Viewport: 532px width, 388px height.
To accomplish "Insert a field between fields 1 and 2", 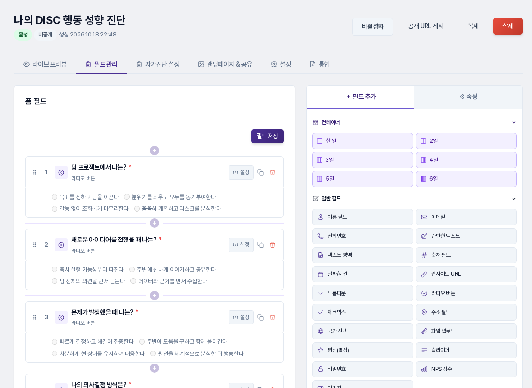I will (x=155, y=223).
